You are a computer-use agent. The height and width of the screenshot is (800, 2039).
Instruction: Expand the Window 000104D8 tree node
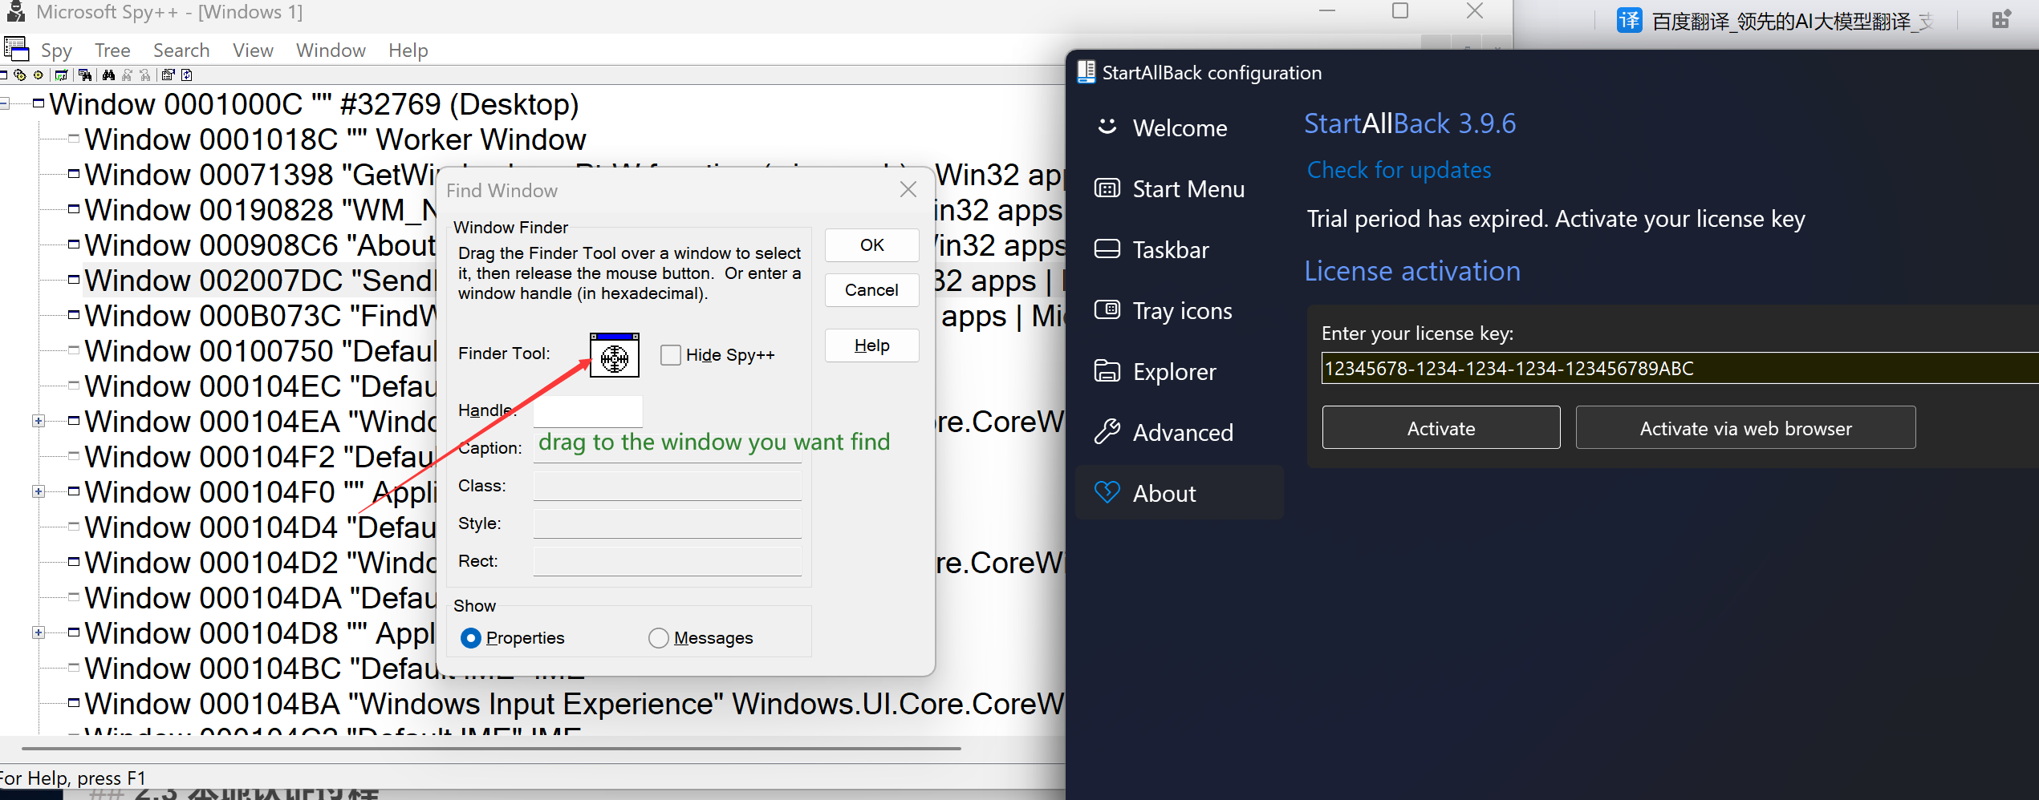(x=38, y=632)
